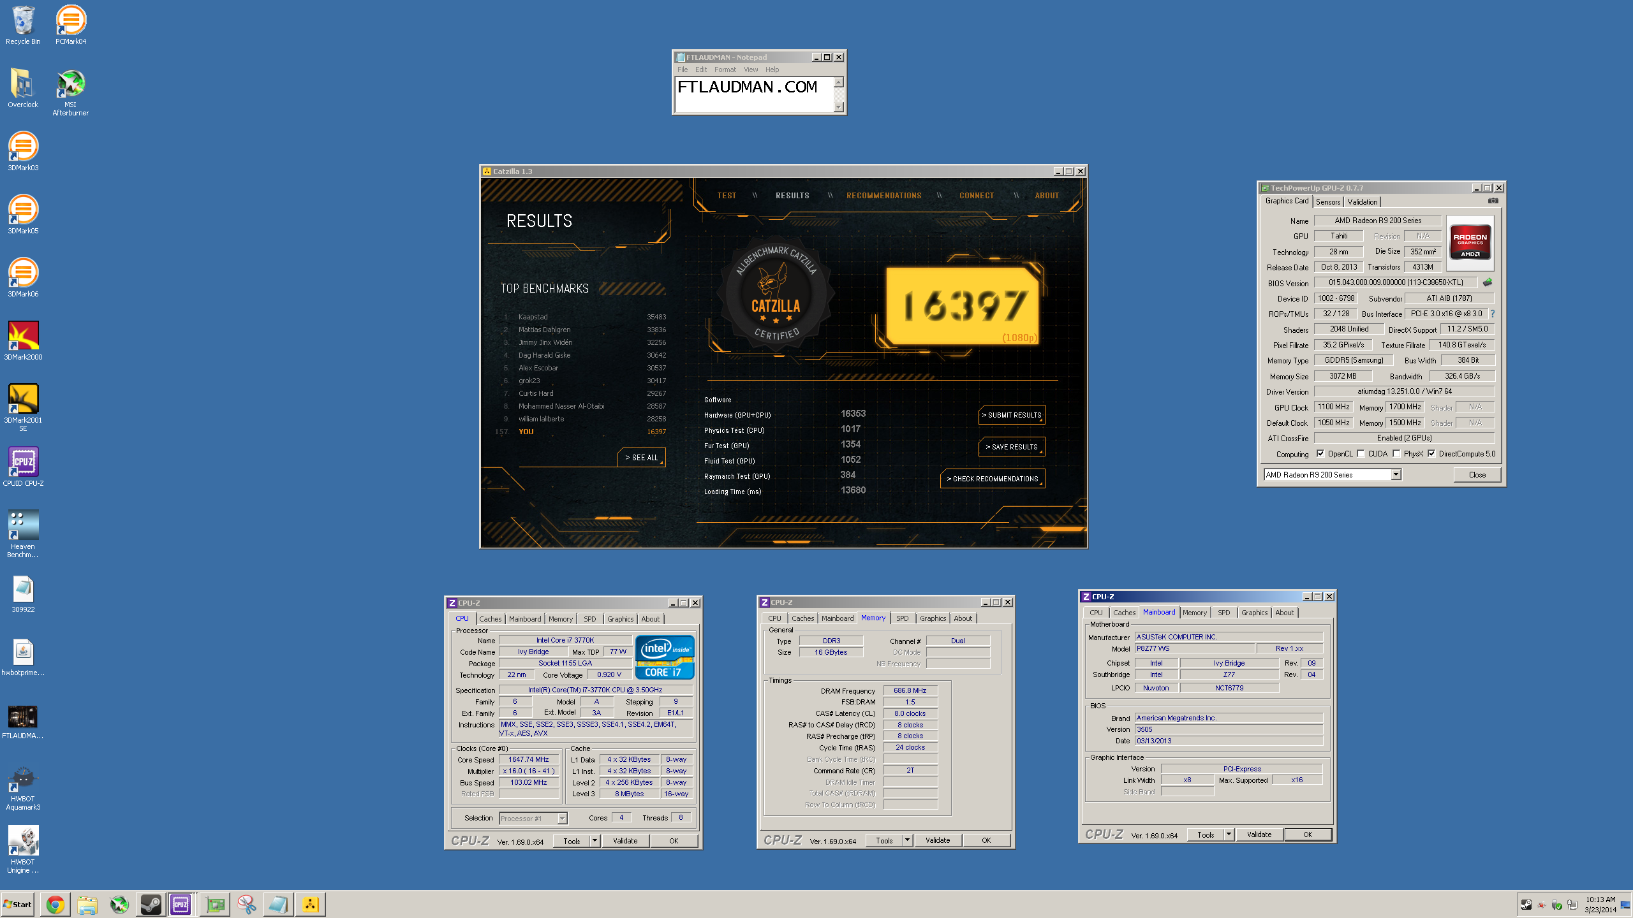
Task: Open the 3DMark03 desktop shortcut
Action: [23, 152]
